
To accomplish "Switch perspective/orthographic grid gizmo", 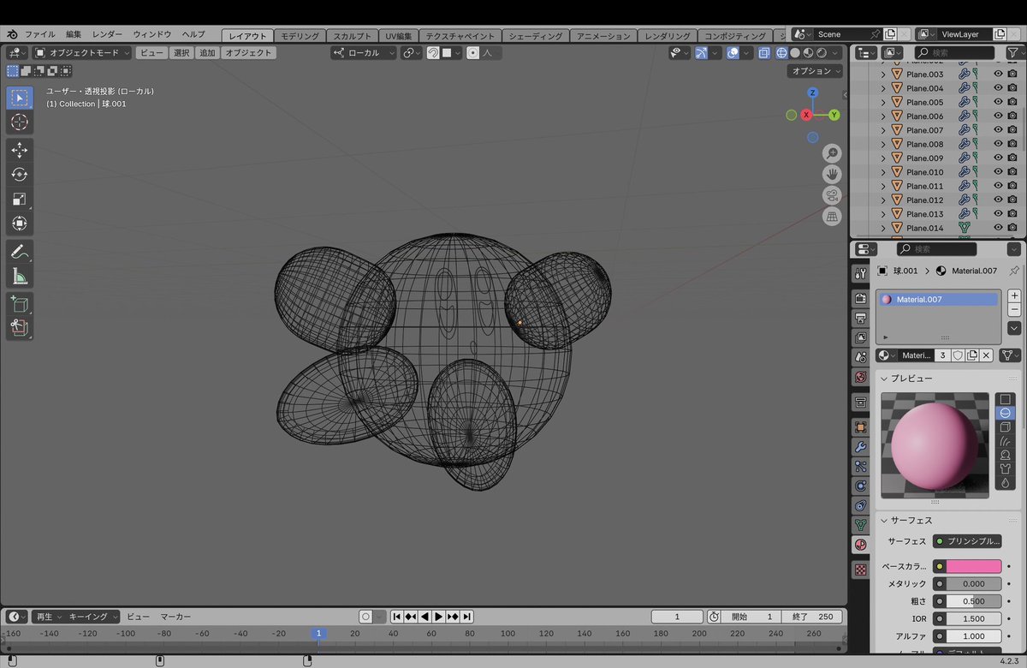I will pyautogui.click(x=832, y=217).
